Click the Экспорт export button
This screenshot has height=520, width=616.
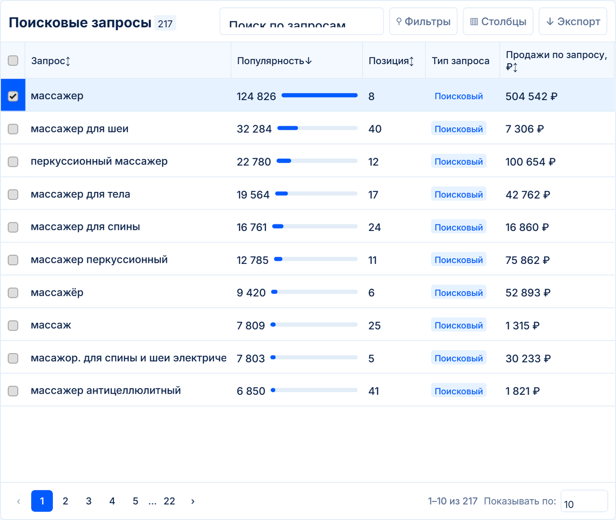click(573, 22)
